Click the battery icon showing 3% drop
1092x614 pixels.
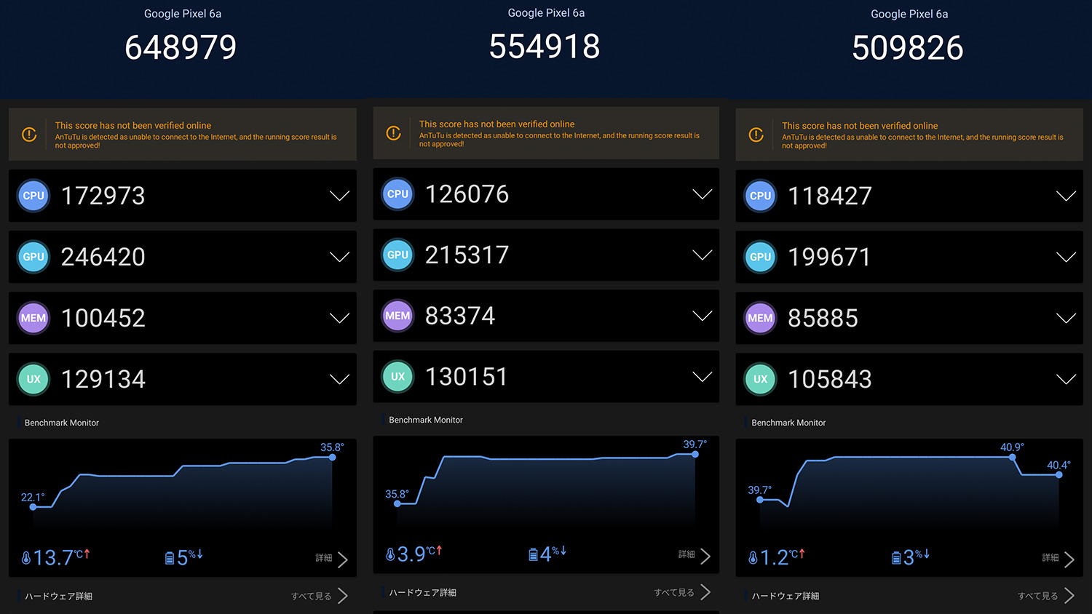(896, 558)
